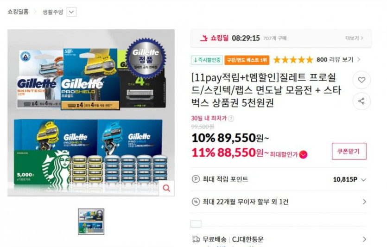Open the image magnifier zoom icon
This screenshot has height=247, width=387.
tap(166, 188)
